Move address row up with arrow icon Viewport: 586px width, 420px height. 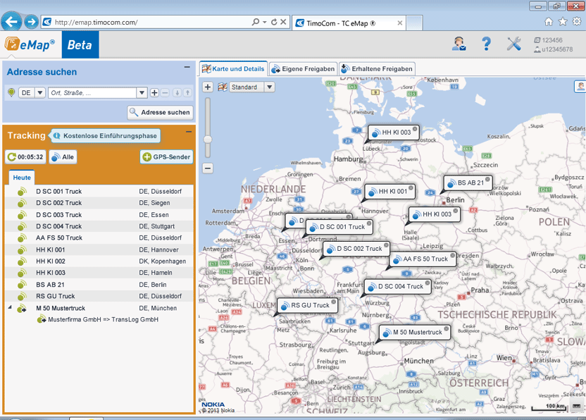[x=187, y=93]
